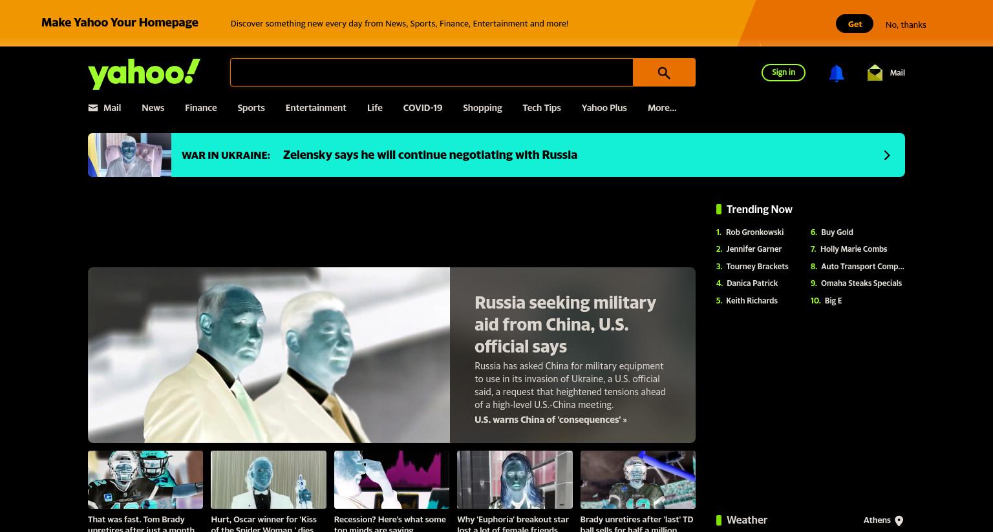The width and height of the screenshot is (993, 532).
Task: Click the small envelope icon in the navigation bar
Action: (93, 108)
